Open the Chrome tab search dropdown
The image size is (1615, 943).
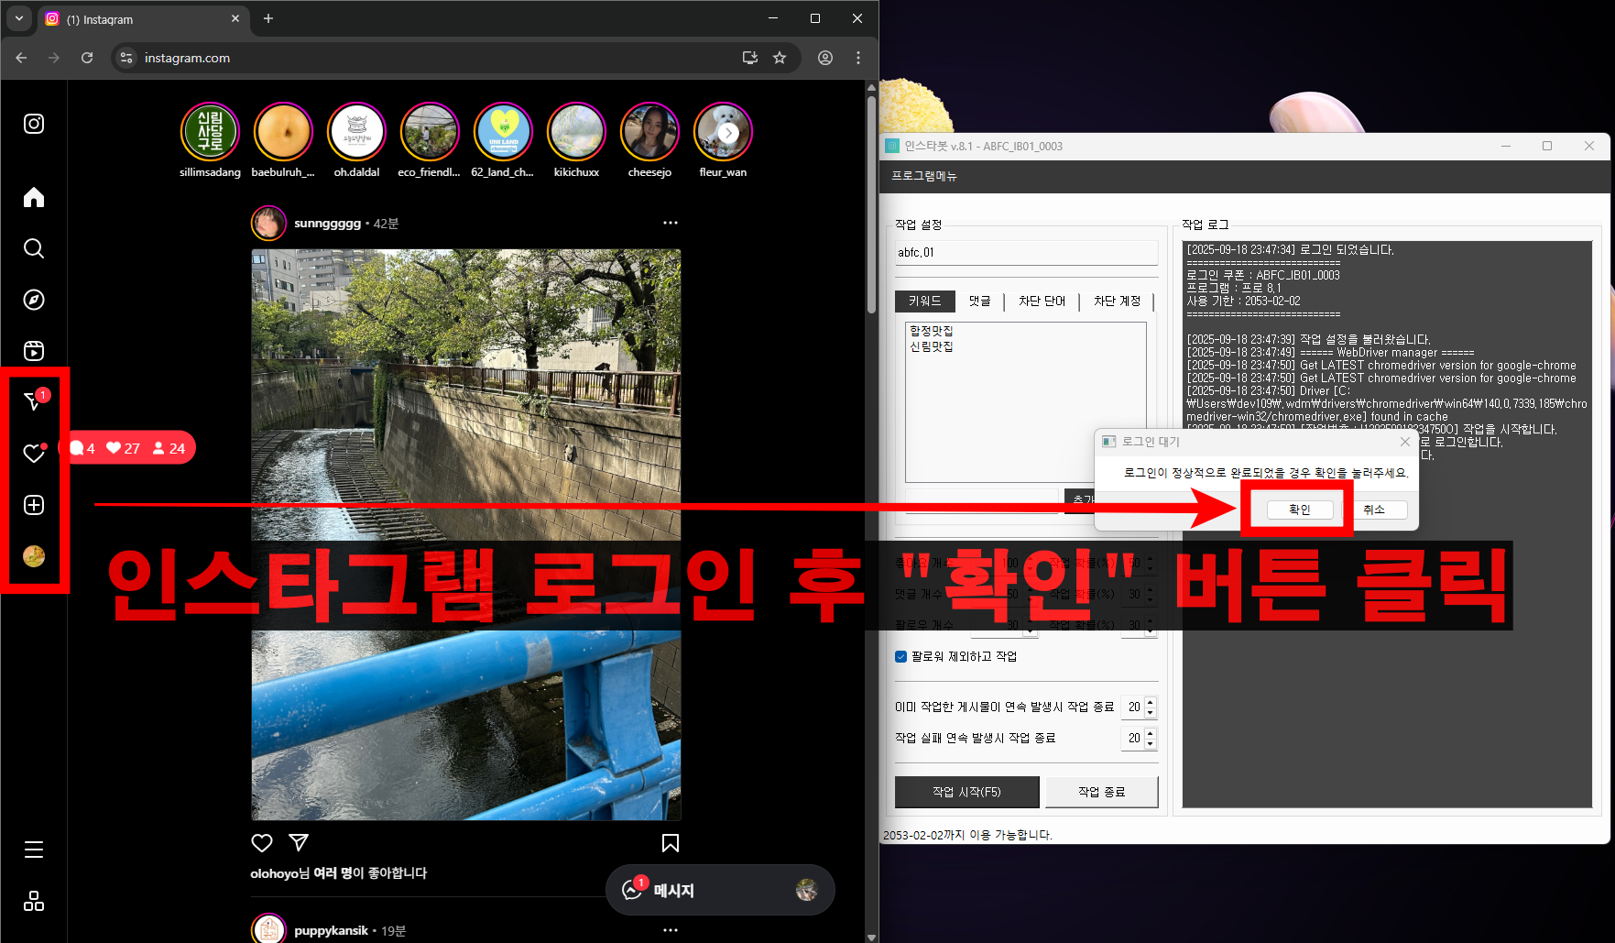(19, 18)
